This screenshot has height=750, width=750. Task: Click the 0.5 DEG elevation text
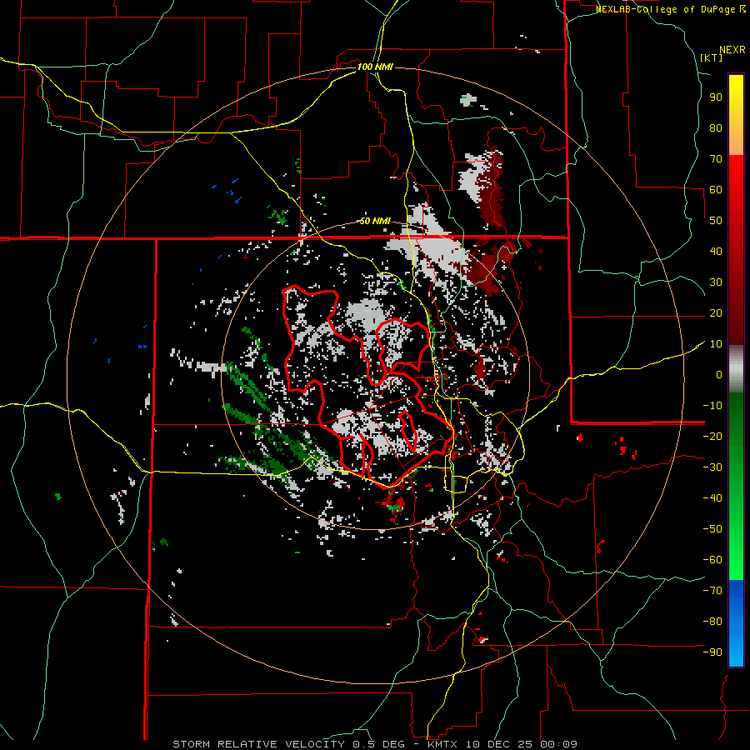(379, 744)
